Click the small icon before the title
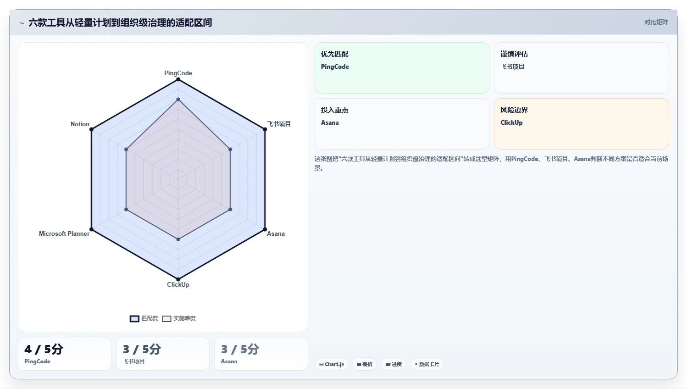The image size is (687, 389). pos(22,23)
